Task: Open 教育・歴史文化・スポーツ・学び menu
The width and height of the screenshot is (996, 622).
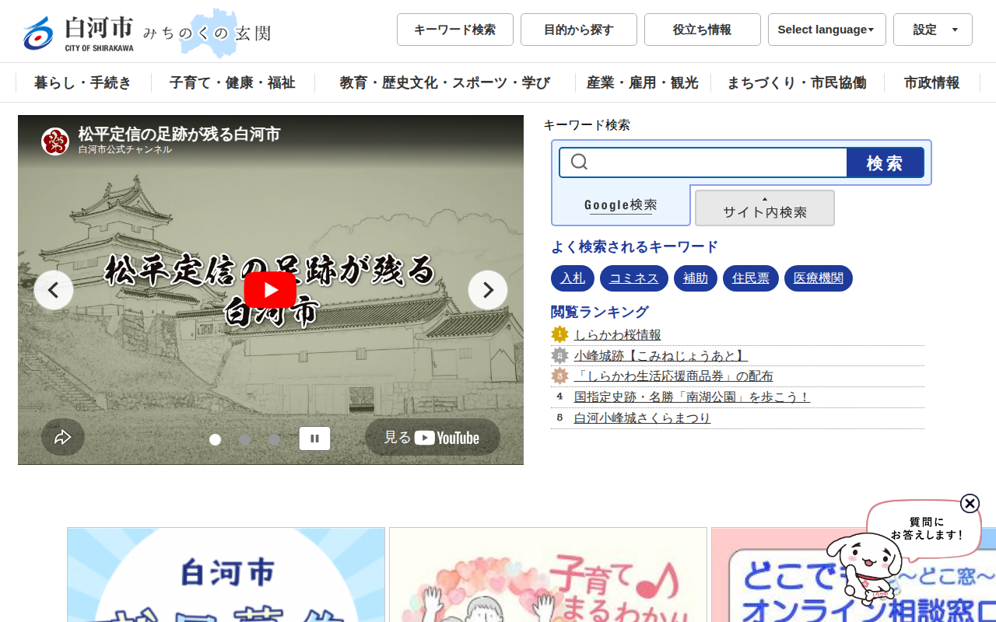Action: click(445, 82)
